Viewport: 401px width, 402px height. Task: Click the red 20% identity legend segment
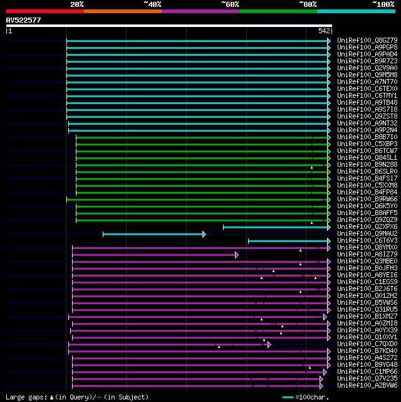click(45, 11)
